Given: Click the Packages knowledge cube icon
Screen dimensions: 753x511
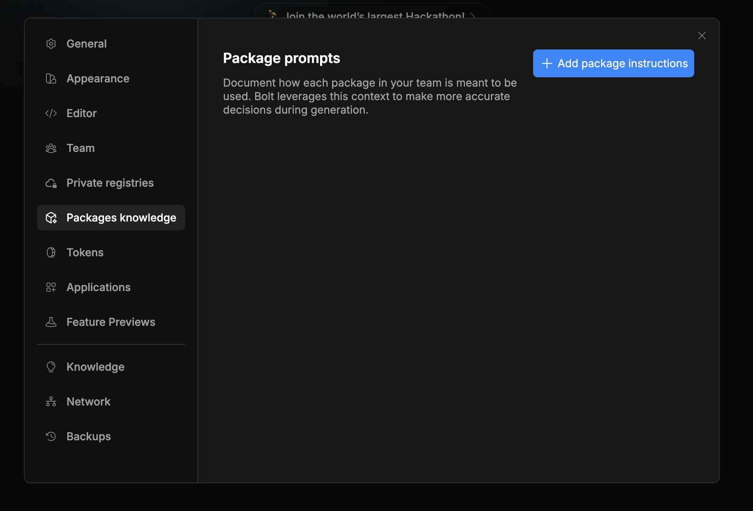Looking at the screenshot, I should coord(51,218).
